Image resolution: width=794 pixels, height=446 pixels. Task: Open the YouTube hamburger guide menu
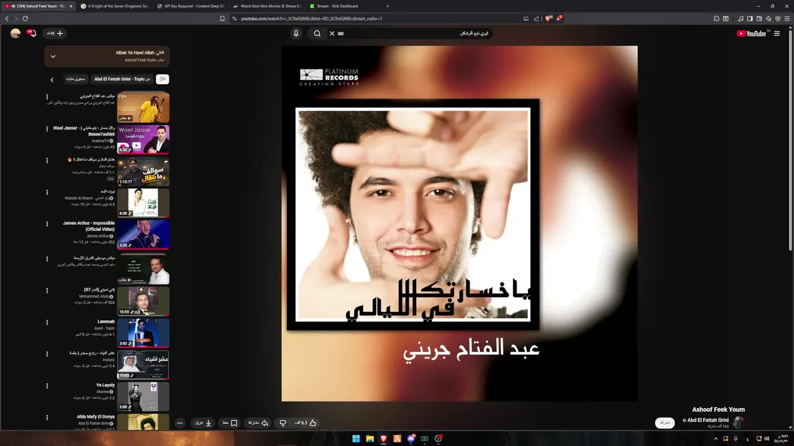777,33
